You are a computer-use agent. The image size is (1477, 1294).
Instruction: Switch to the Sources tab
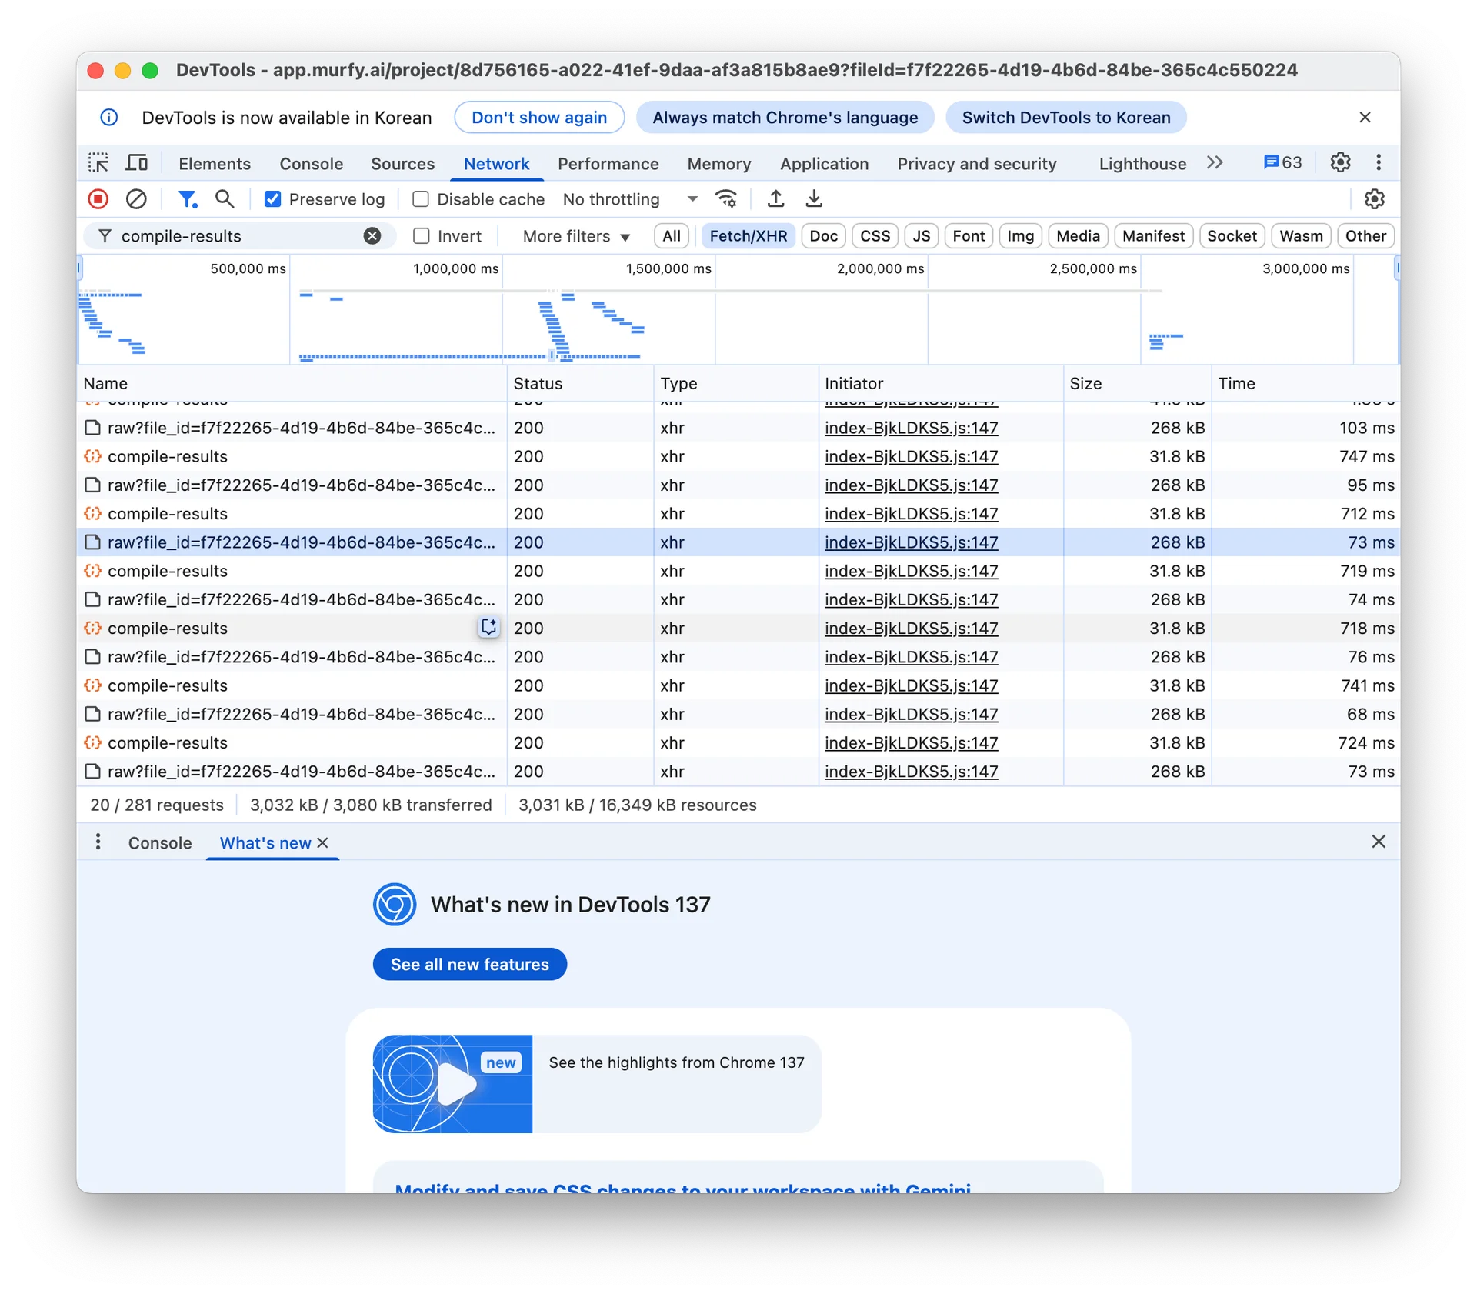pyautogui.click(x=402, y=164)
